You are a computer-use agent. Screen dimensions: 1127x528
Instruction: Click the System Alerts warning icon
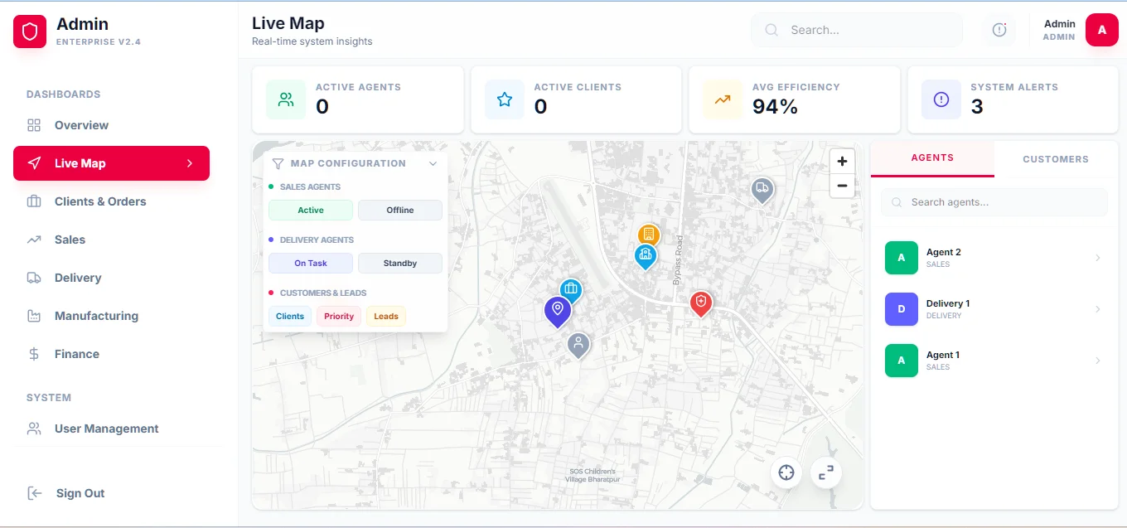point(941,99)
